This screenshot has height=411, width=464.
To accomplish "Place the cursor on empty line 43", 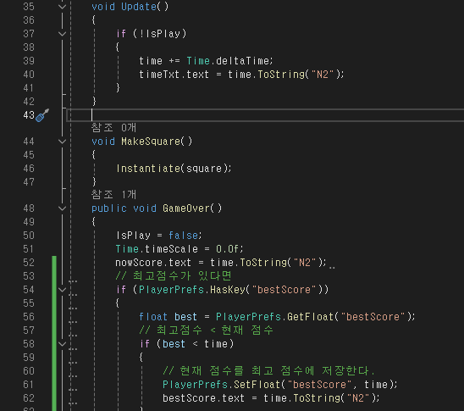I will (265, 115).
